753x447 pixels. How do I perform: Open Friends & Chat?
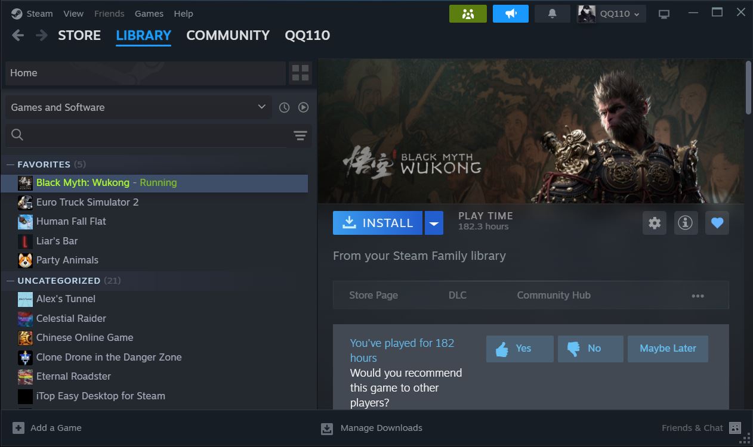[701, 428]
